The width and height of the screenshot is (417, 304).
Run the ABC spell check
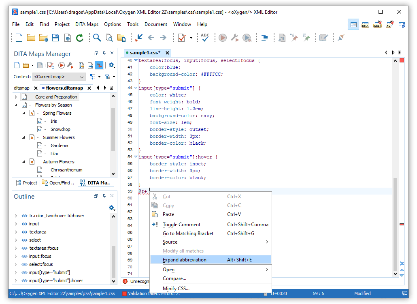coord(205,38)
